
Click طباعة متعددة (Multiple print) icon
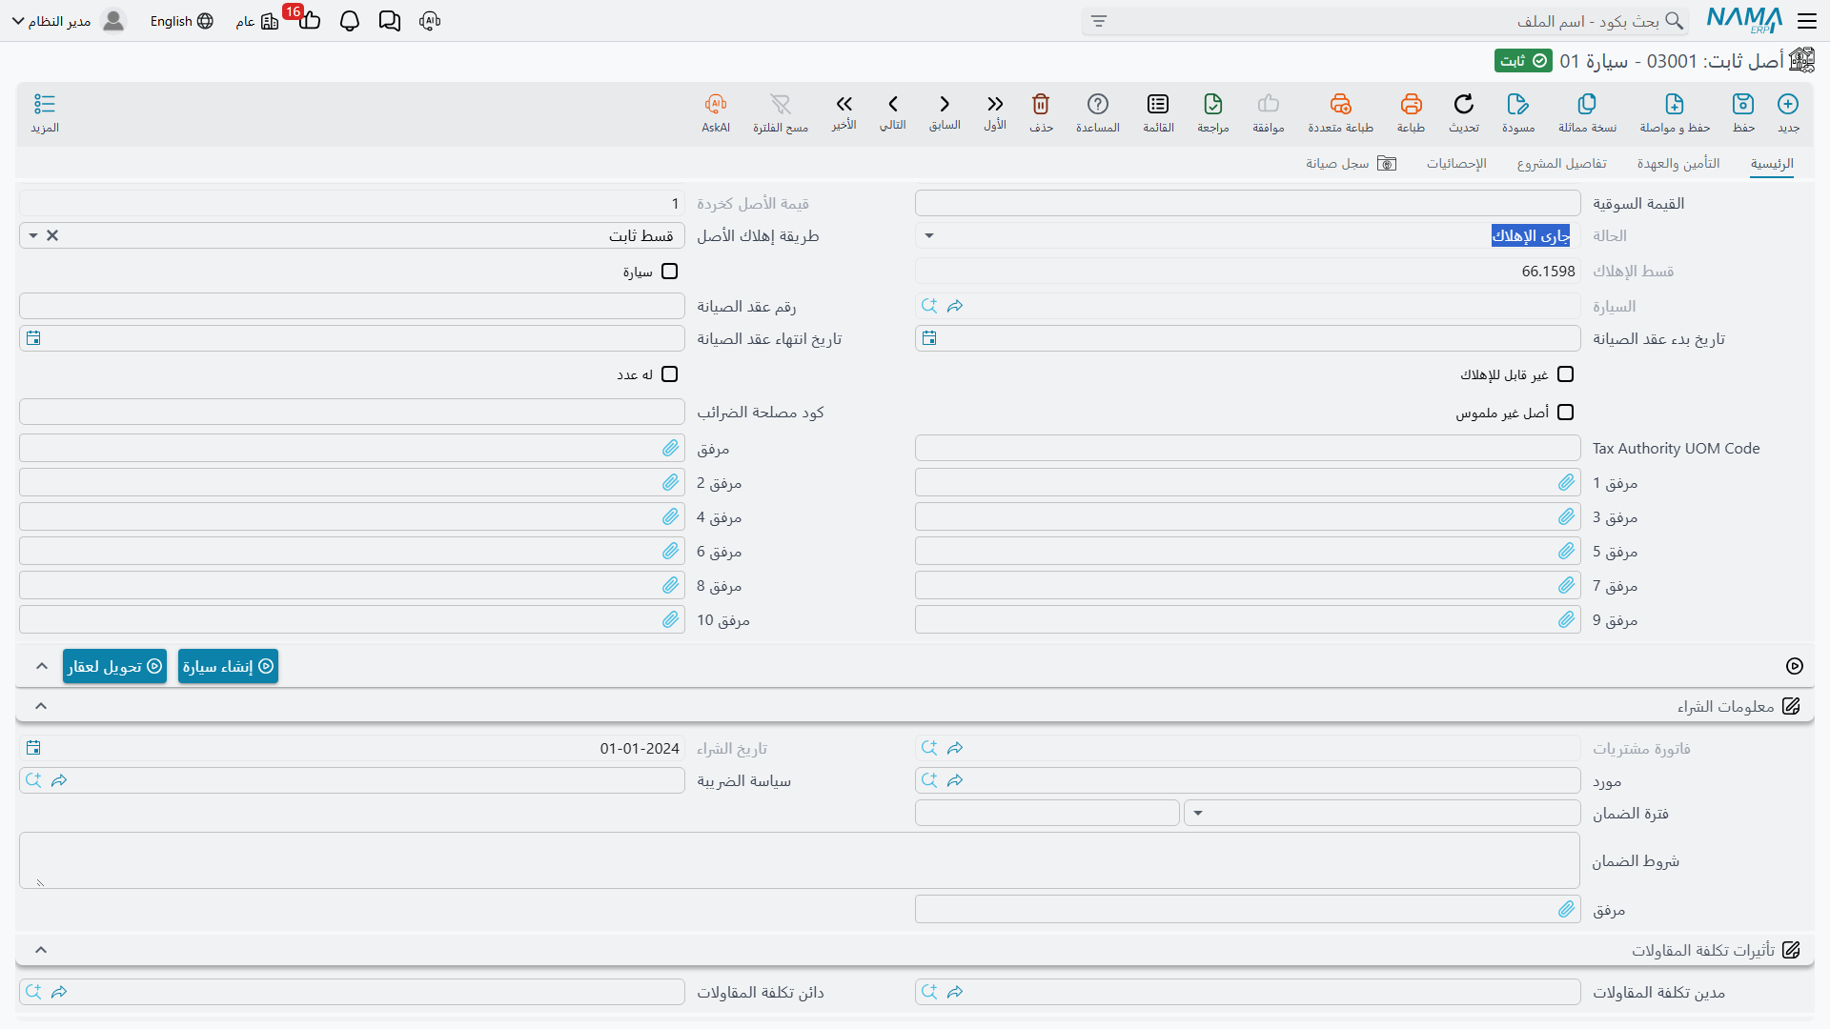pyautogui.click(x=1340, y=105)
